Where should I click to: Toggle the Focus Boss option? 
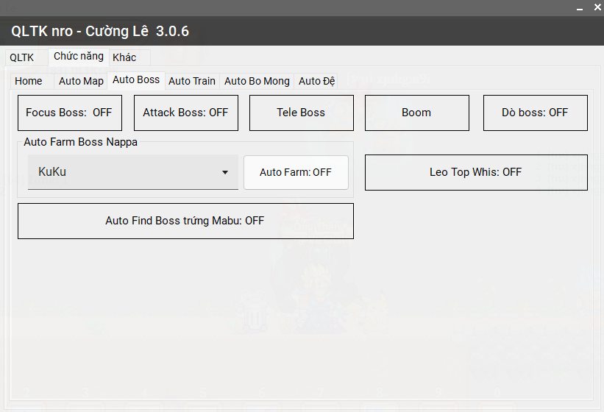pyautogui.click(x=68, y=113)
